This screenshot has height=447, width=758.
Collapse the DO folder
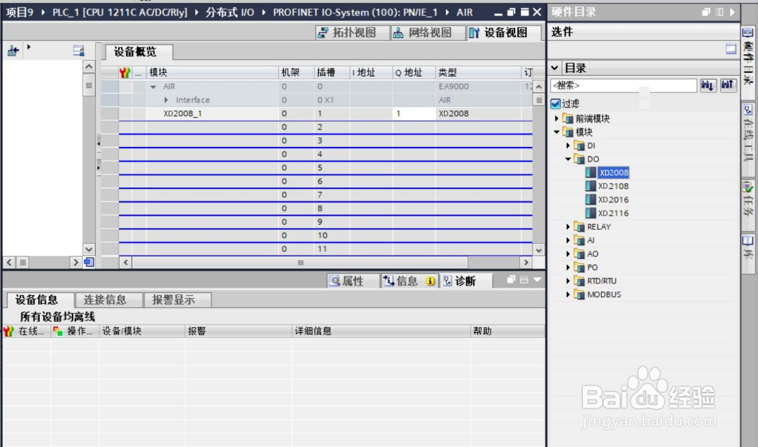point(568,159)
